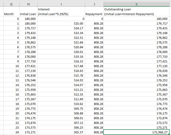Select interest cell 514.07
Viewport: 171px width, 135px height.
click(61, 85)
